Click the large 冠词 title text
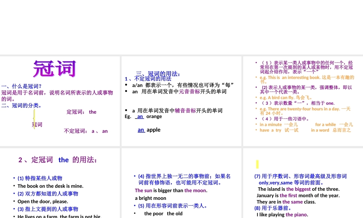The image size is (363, 218). click(54, 69)
